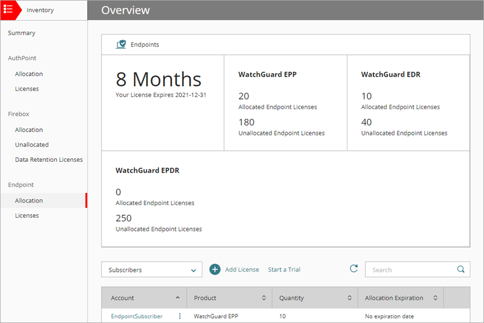This screenshot has height=323, width=484.
Task: Select Endpoint Licenses in sidebar
Action: [27, 216]
